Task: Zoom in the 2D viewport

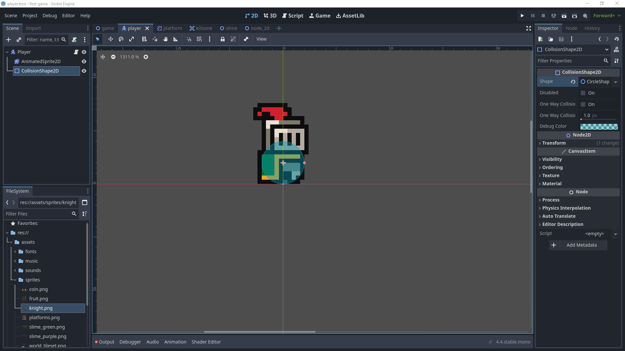Action: [146, 57]
